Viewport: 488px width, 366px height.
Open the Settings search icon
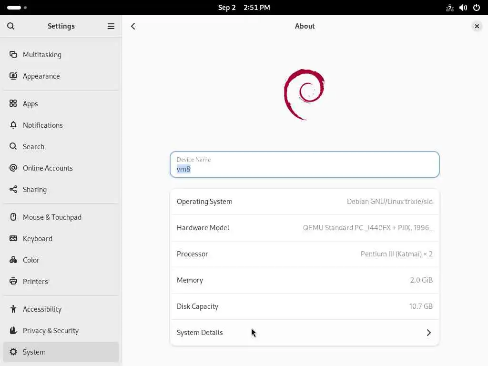tap(10, 26)
